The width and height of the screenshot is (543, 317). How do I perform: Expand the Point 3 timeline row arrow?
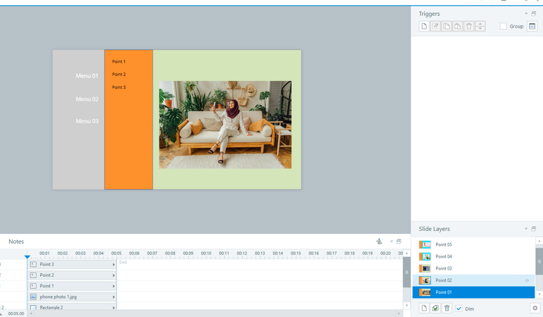point(114,265)
